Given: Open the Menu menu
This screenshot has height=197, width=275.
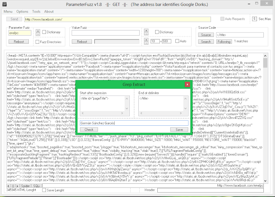Looking at the screenshot, I should tap(8, 12).
